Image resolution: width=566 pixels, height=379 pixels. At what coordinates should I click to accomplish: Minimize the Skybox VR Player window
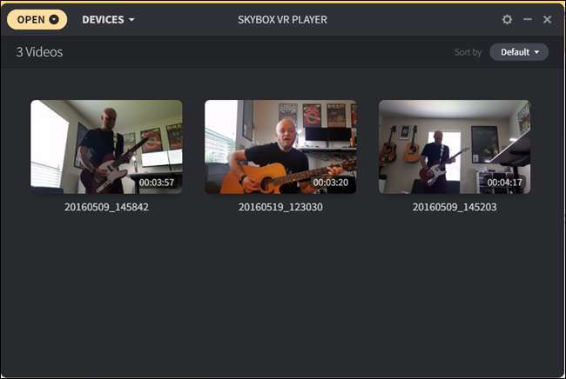tap(528, 19)
